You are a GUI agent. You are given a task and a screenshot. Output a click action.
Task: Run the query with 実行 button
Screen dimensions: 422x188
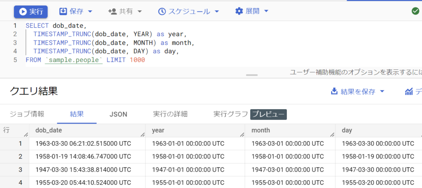(30, 11)
